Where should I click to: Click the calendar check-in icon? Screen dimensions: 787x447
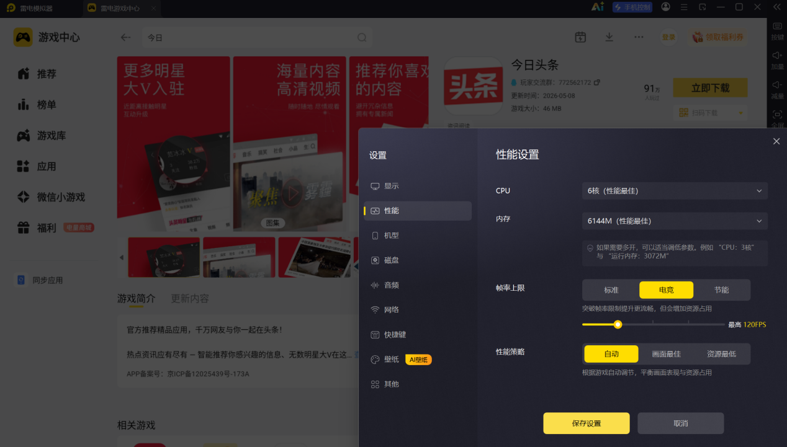pyautogui.click(x=580, y=37)
